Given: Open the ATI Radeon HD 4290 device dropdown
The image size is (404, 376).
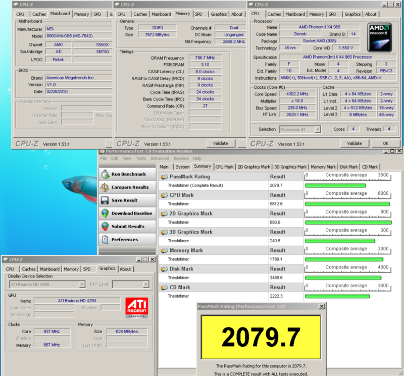Looking at the screenshot, I should click(81, 285).
